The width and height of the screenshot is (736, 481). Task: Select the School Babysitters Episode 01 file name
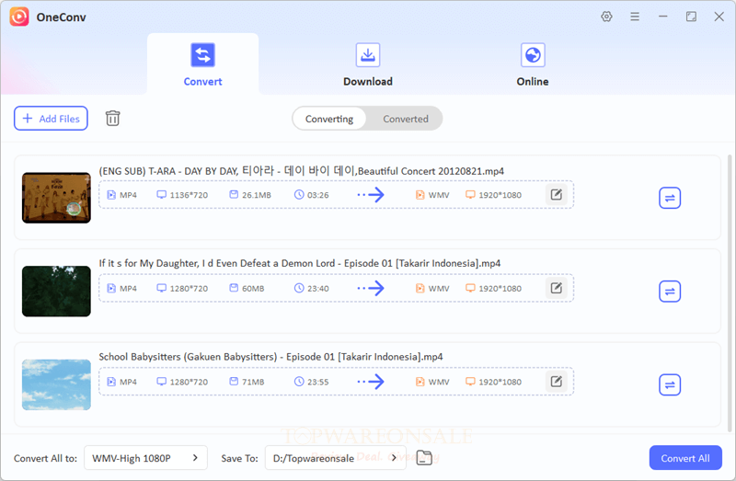[x=270, y=357]
